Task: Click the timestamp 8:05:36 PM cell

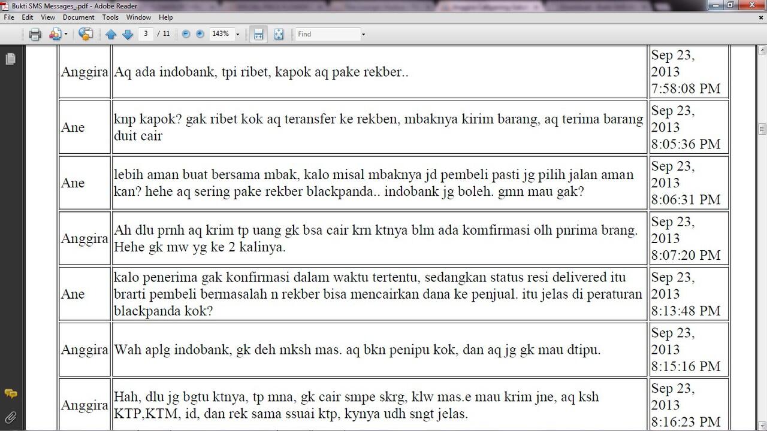Action: coord(689,128)
